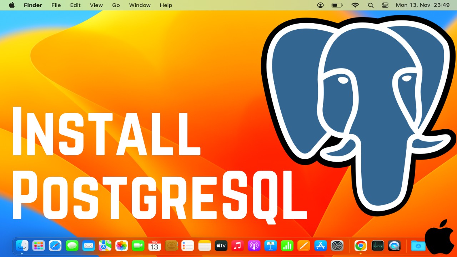Open Notes yellow notepad icon

[205, 246]
